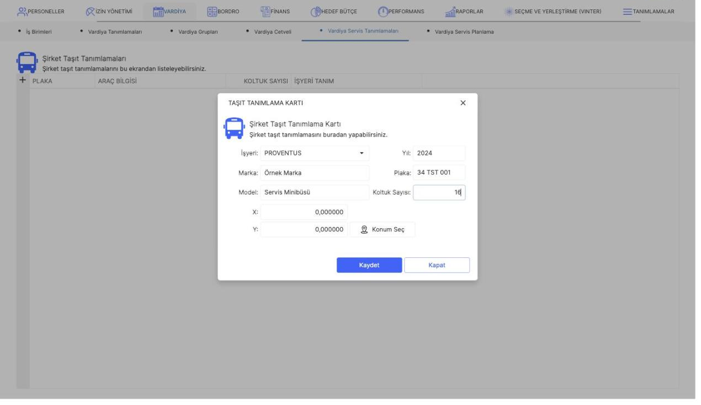Click the Y coordinate field
Image resolution: width=701 pixels, height=405 pixels.
point(304,230)
